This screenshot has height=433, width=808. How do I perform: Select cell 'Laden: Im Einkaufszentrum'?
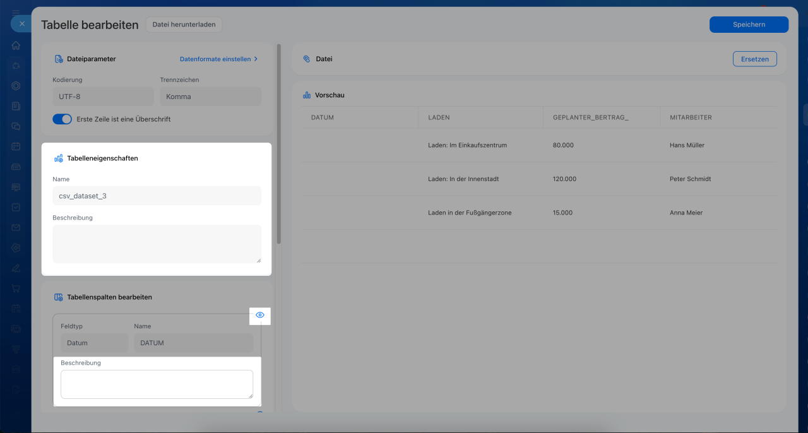[x=467, y=145]
